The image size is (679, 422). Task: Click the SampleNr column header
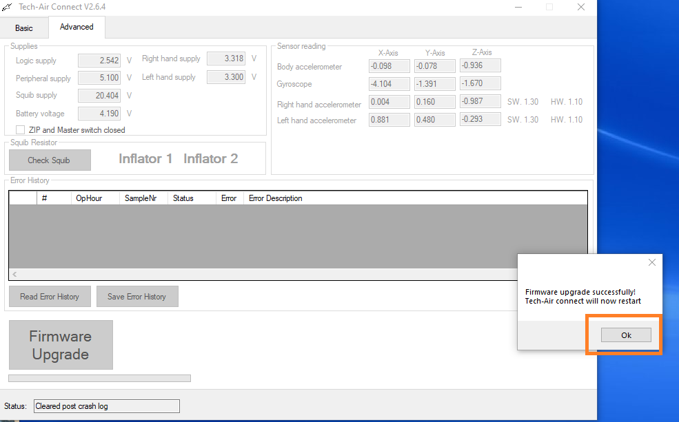[143, 198]
